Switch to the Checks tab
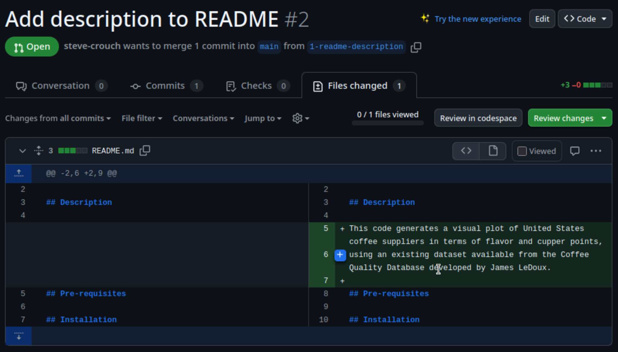Viewport: 618px width, 352px height. pyautogui.click(x=257, y=86)
